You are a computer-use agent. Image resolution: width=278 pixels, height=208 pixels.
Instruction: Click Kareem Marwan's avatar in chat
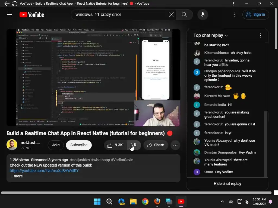click(197, 96)
